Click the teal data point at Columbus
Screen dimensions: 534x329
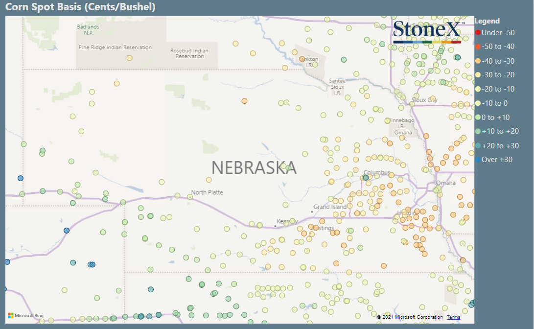pyautogui.click(x=366, y=178)
